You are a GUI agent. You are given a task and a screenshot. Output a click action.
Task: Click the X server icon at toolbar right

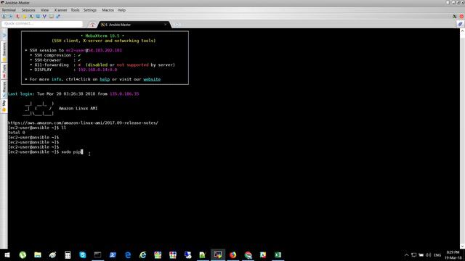(455, 16)
